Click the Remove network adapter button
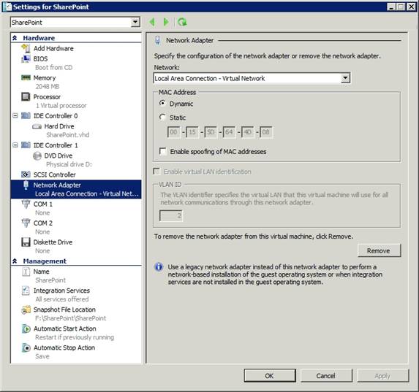The width and height of the screenshot is (419, 392). [379, 250]
